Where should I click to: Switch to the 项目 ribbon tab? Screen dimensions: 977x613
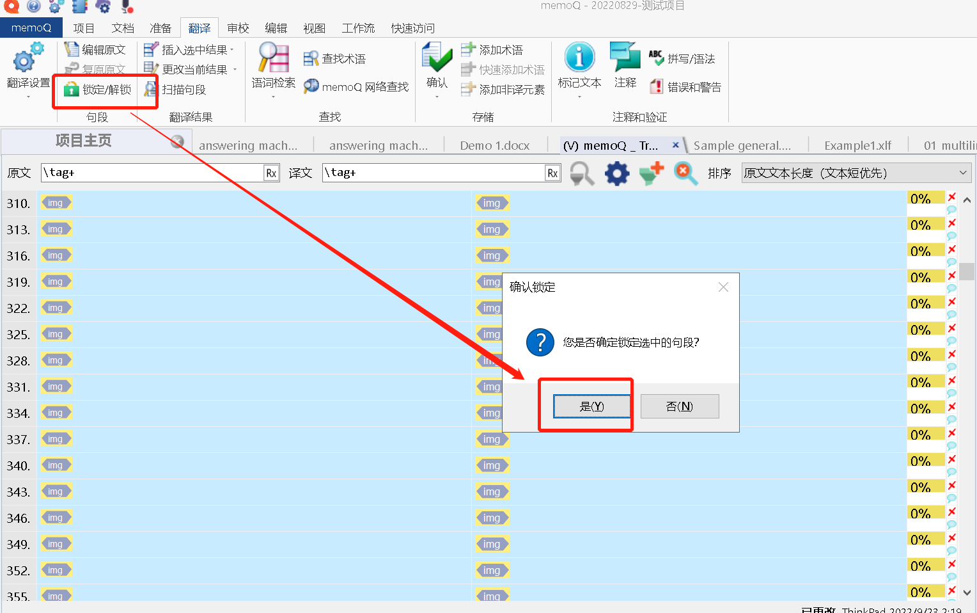click(84, 28)
